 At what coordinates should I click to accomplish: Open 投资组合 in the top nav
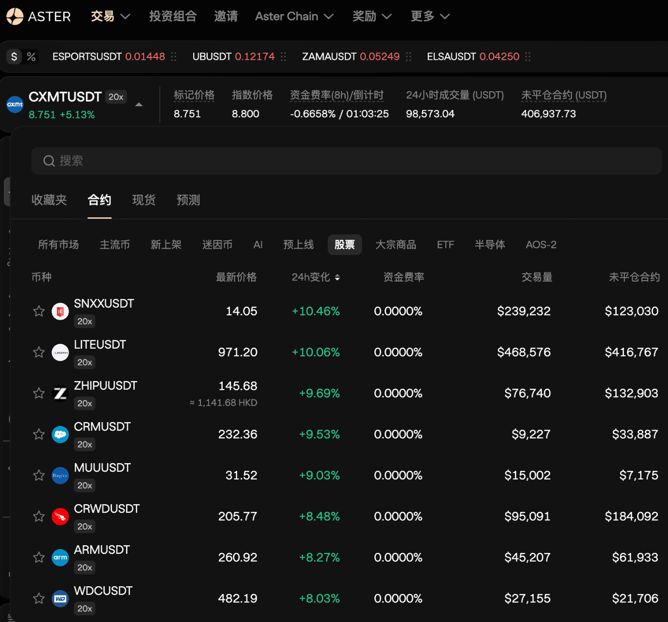tap(173, 16)
